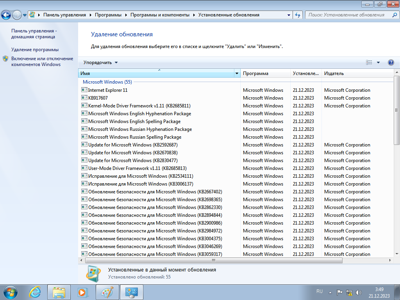
Task: Click the Back navigation arrow button
Action: coord(6,15)
